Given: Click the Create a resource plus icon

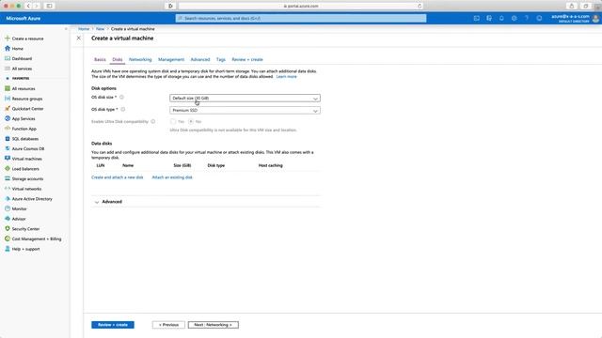Looking at the screenshot, I should coord(8,38).
